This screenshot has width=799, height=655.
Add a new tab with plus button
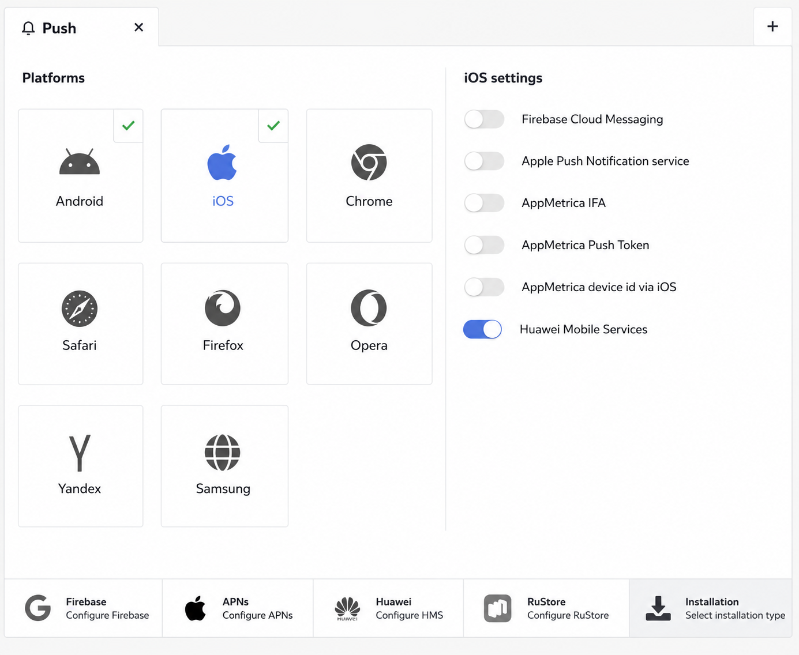point(772,27)
